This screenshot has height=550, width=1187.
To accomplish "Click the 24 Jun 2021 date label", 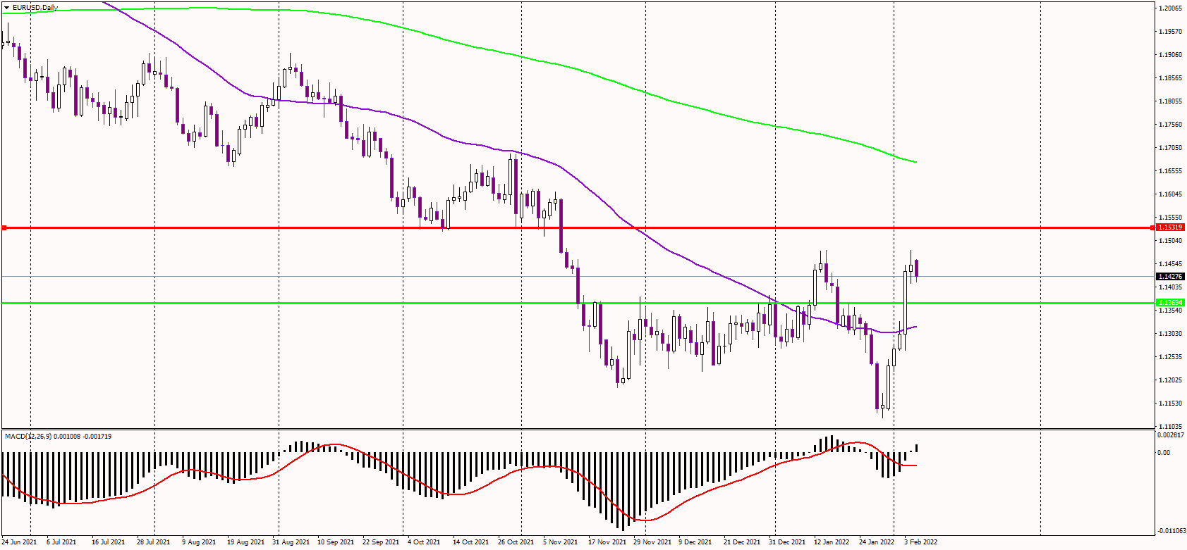I will click(19, 542).
